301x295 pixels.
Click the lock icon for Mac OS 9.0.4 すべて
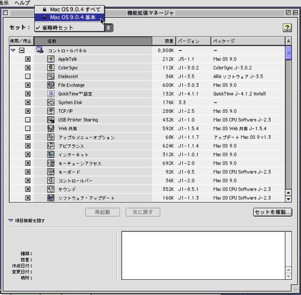[45, 9]
